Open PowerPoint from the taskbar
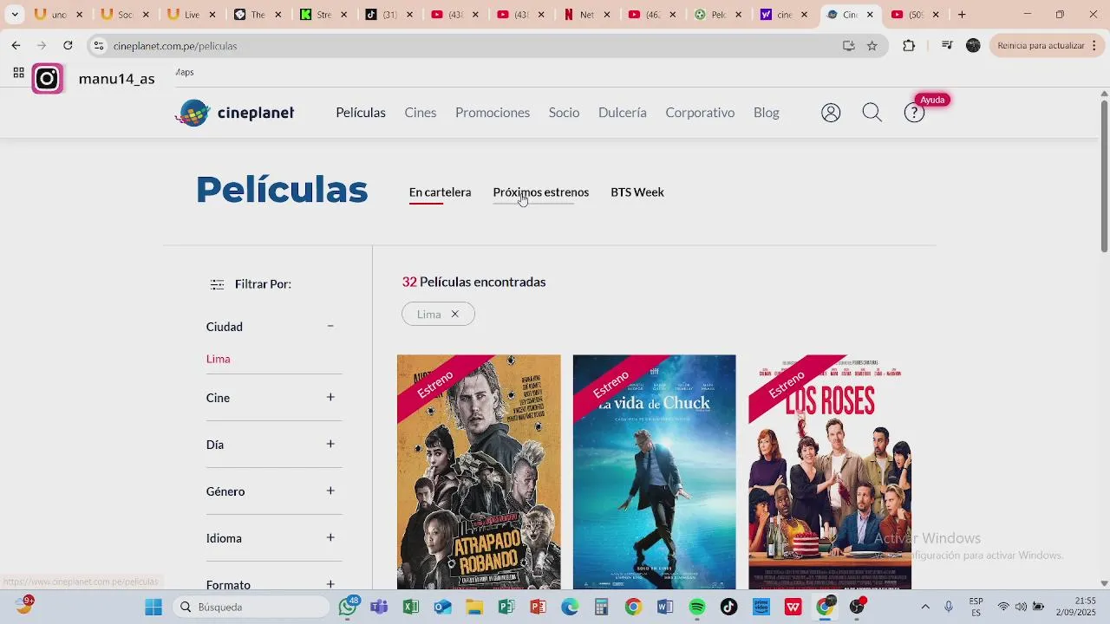 tap(538, 608)
